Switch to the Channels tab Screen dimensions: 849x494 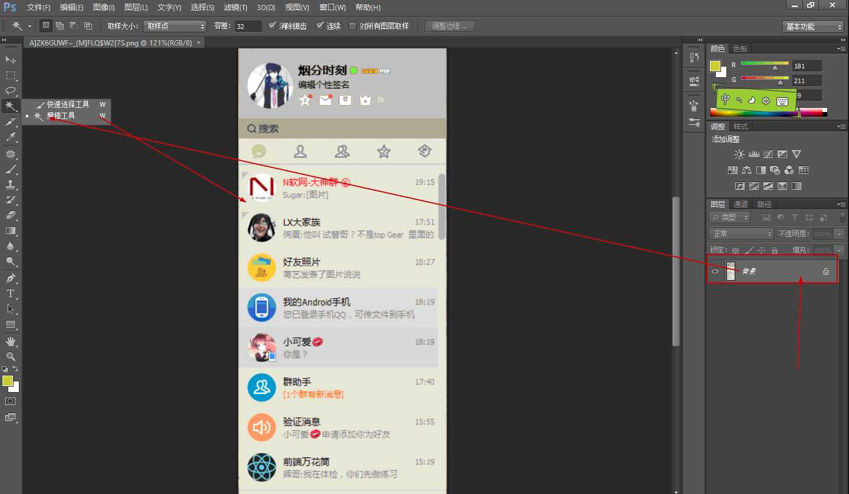[x=741, y=204]
